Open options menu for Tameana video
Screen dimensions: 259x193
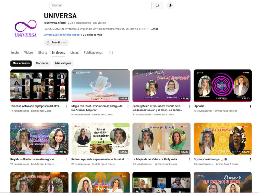click(x=67, y=107)
